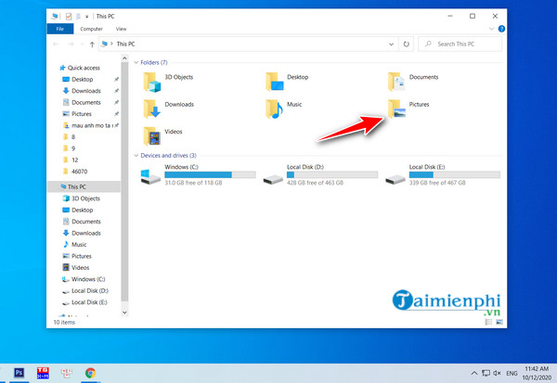
Task: Open the 3D Objects folder icon
Action: (152, 82)
